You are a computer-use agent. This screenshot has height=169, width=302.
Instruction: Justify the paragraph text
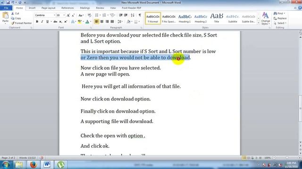pyautogui.click(x=112, y=22)
